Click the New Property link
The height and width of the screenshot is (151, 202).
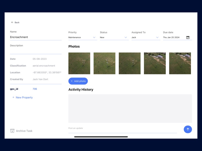[23, 98]
